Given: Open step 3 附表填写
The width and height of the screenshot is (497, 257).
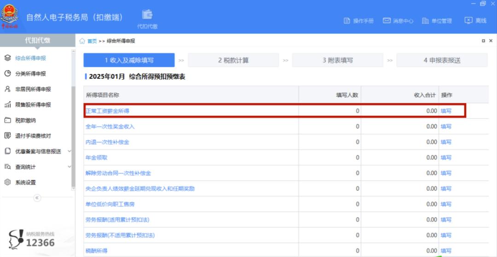Looking at the screenshot, I should tap(338, 60).
